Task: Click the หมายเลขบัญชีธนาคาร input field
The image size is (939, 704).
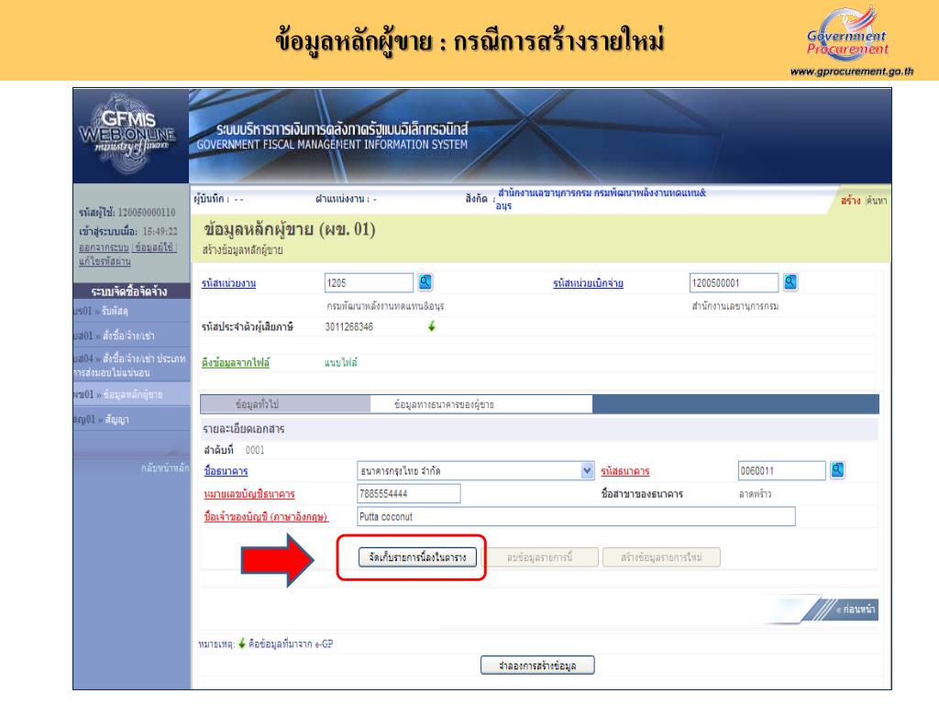Action: click(408, 494)
